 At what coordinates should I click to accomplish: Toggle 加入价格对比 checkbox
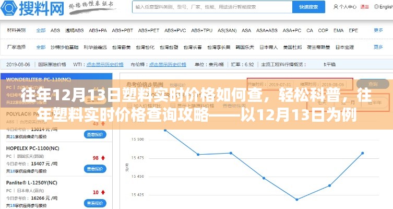(129, 106)
